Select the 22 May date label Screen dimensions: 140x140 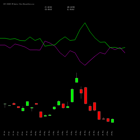click(x=94, y=133)
